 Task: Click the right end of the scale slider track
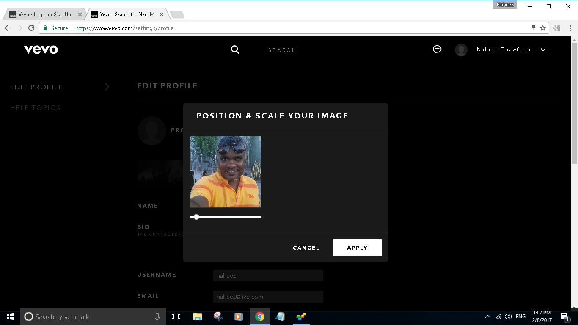click(x=260, y=217)
